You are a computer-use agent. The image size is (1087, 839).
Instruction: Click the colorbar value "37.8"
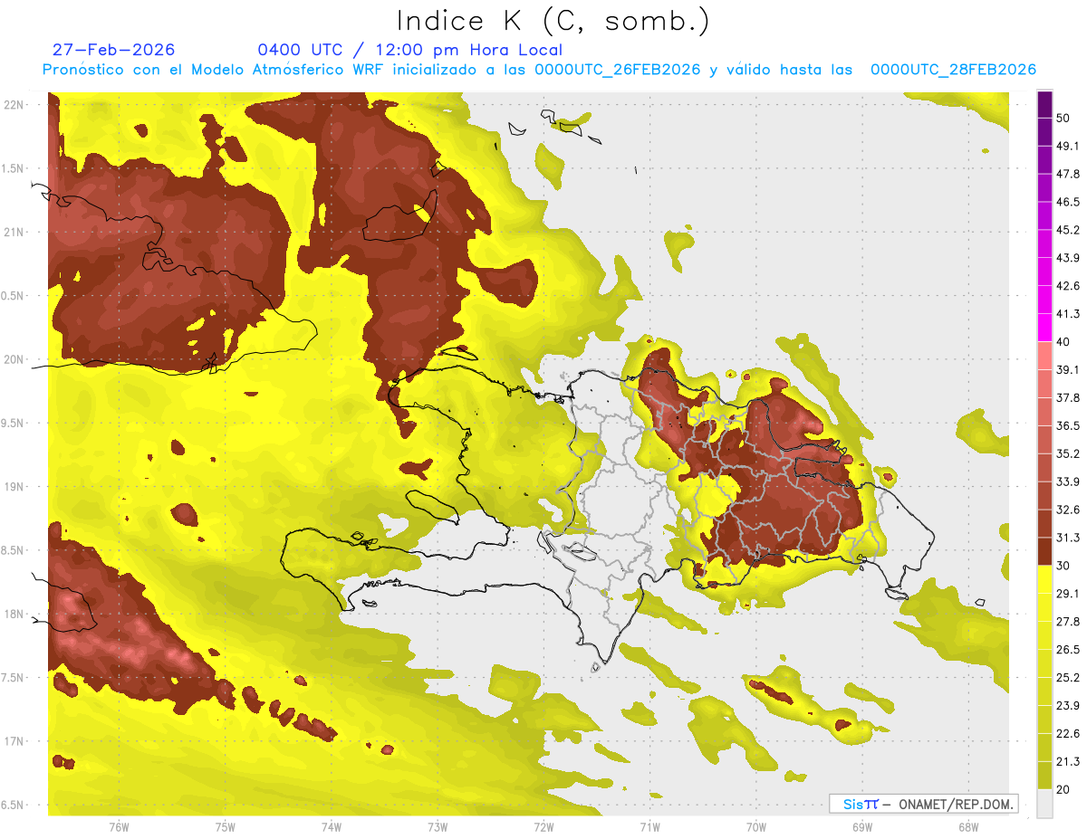click(1068, 397)
